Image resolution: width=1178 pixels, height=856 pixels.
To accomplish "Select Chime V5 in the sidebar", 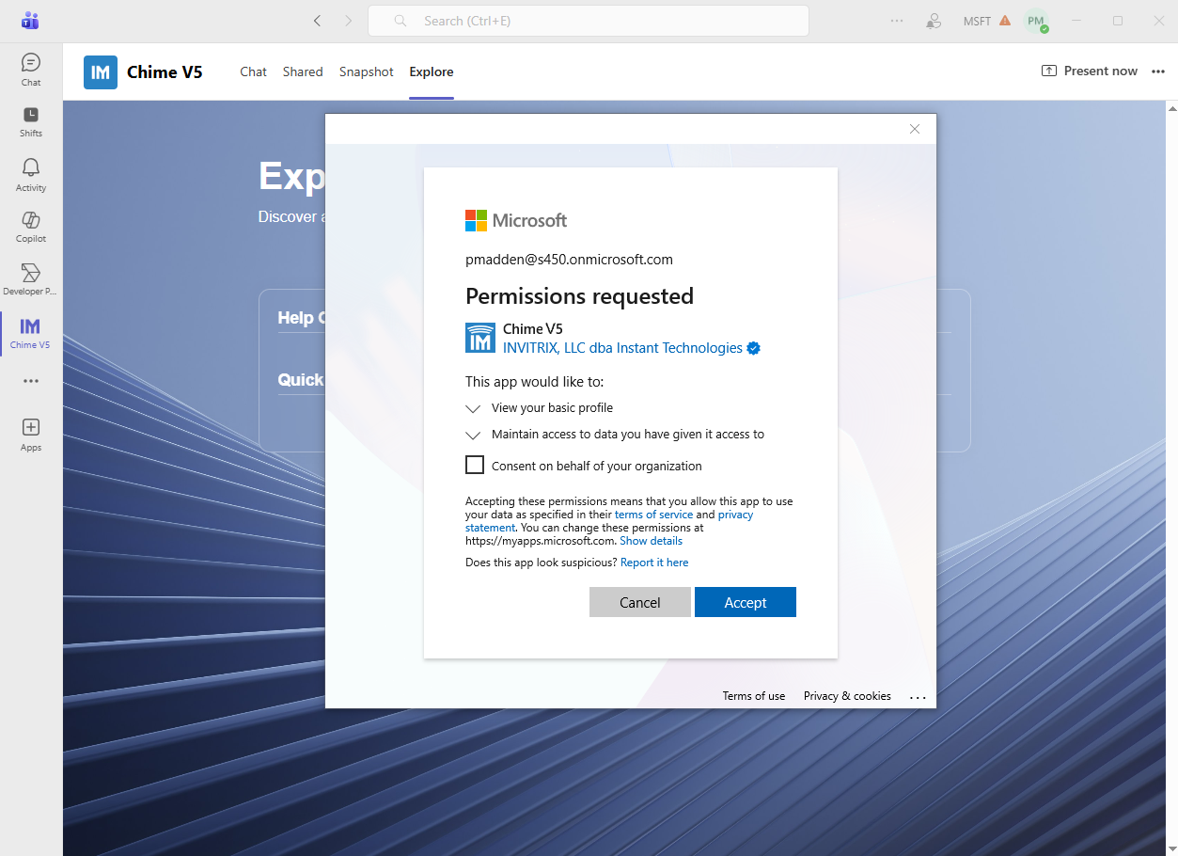I will (x=31, y=333).
